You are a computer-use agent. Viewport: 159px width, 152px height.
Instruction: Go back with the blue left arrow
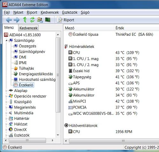[x=9, y=20]
